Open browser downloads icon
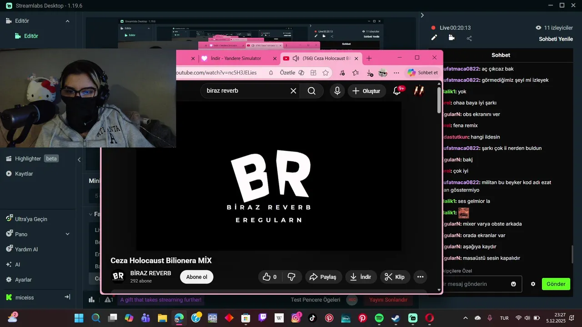Screen dimensions: 582x327 coord(370,73)
